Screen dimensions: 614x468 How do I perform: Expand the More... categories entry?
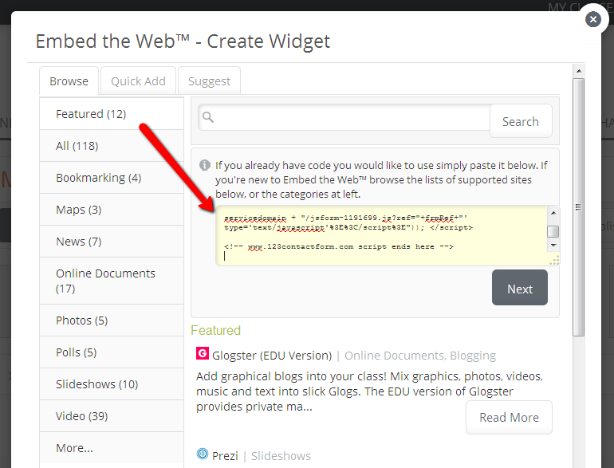(112, 447)
